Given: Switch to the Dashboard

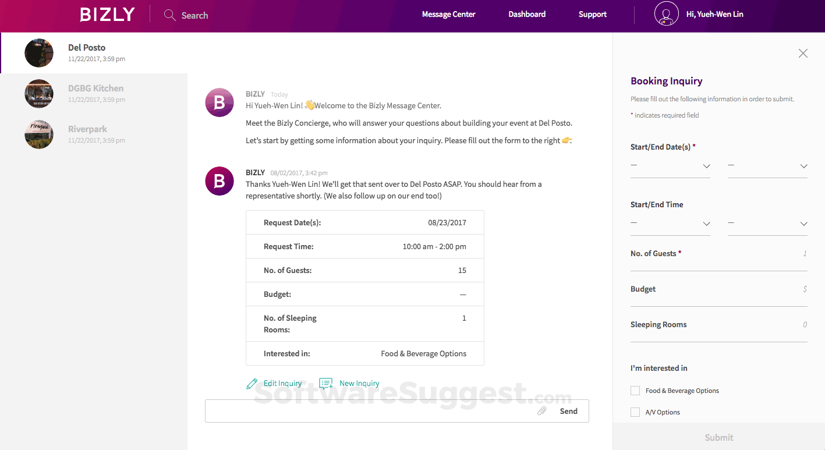Looking at the screenshot, I should click(x=526, y=14).
